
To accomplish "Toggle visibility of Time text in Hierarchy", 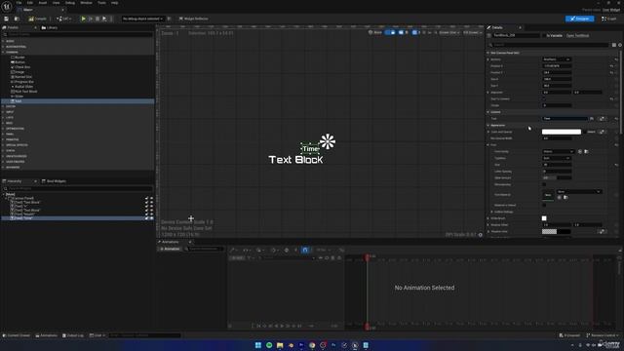I will (151, 218).
